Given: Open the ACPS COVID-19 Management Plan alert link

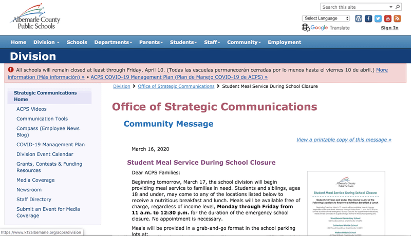Looking at the screenshot, I should (x=179, y=77).
